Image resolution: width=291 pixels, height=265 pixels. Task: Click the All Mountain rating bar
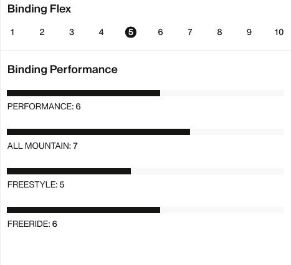click(x=145, y=132)
